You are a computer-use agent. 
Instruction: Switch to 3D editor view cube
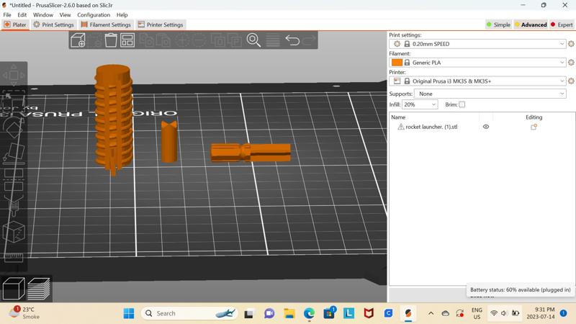(14, 289)
